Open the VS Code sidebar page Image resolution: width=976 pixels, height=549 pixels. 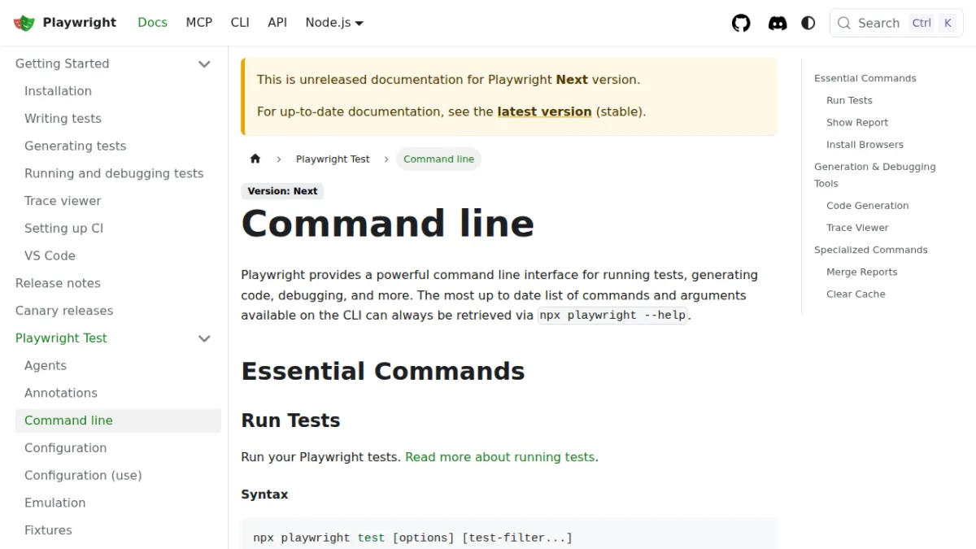(50, 255)
